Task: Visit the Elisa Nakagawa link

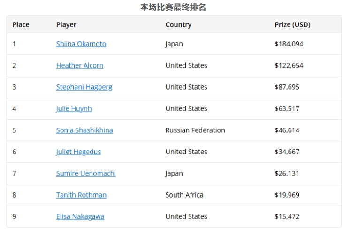Action: 80,216
